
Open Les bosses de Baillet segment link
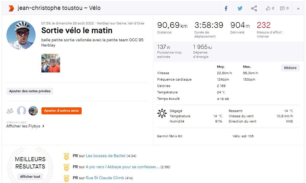pos(106,156)
